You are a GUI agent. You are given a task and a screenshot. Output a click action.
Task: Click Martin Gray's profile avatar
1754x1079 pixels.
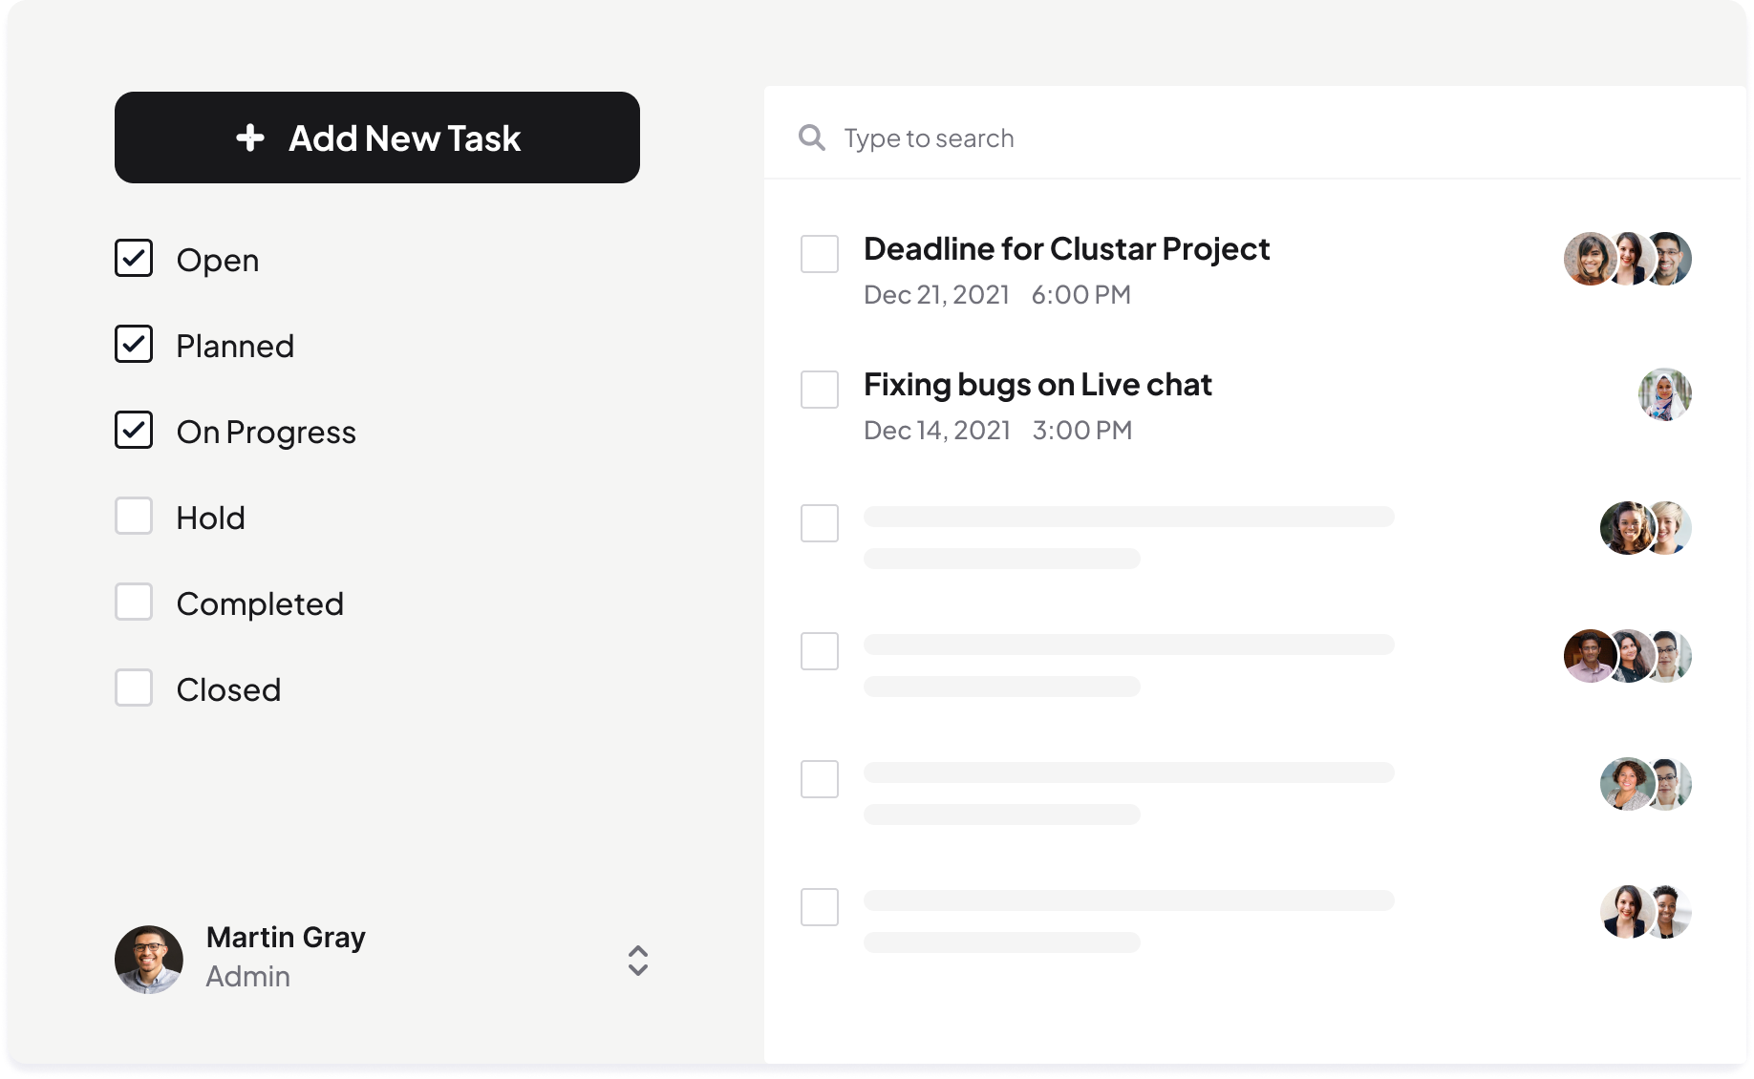click(x=149, y=959)
